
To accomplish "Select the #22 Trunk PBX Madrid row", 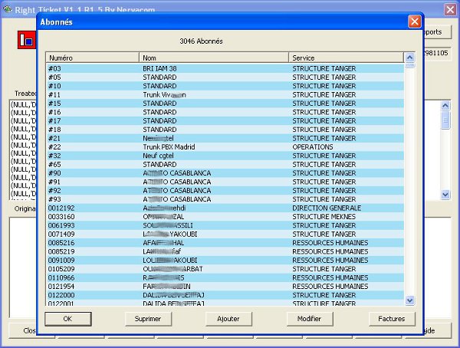I will click(224, 146).
